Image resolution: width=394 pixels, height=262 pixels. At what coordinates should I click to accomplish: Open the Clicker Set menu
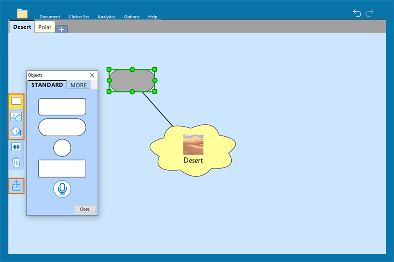79,17
